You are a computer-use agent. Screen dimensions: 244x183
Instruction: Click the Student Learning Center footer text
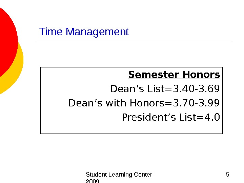(x=119, y=175)
